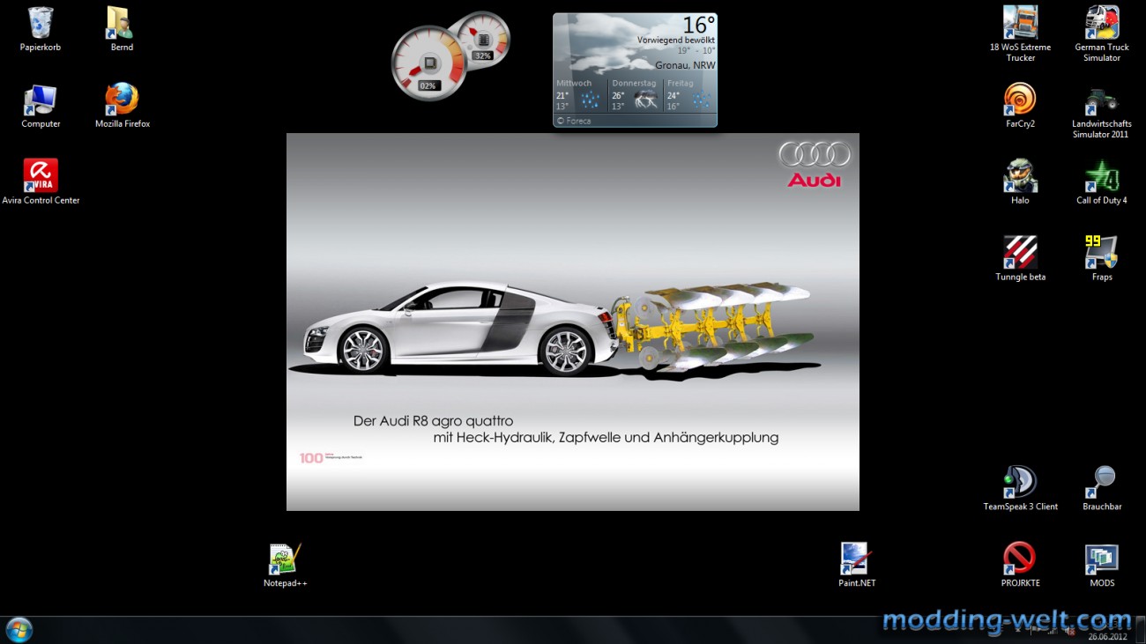Open Landwirtschafts Simulator 2011 icon
The height and width of the screenshot is (644, 1146).
(1102, 110)
